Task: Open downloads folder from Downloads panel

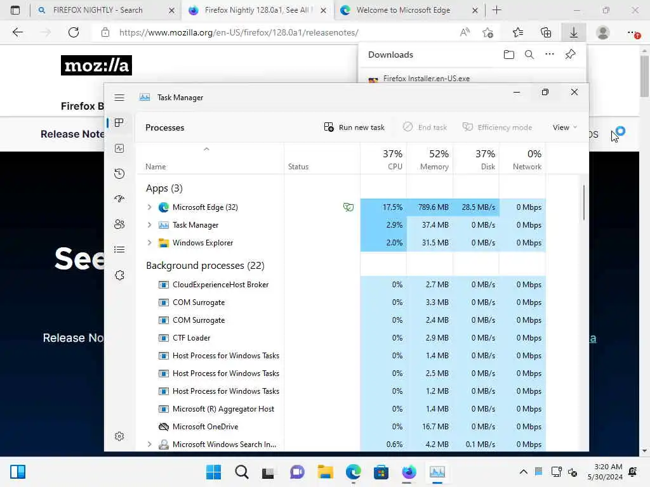Action: click(509, 55)
